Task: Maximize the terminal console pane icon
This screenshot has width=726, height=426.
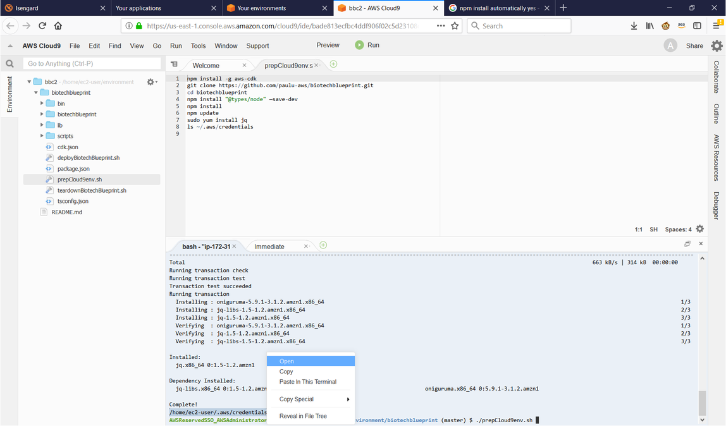Action: (x=687, y=244)
